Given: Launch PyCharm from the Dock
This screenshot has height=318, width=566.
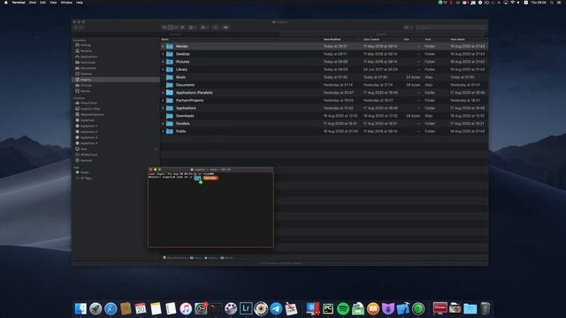Looking at the screenshot, I should click(x=328, y=308).
